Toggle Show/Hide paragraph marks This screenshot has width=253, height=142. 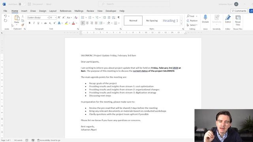[x=119, y=17]
